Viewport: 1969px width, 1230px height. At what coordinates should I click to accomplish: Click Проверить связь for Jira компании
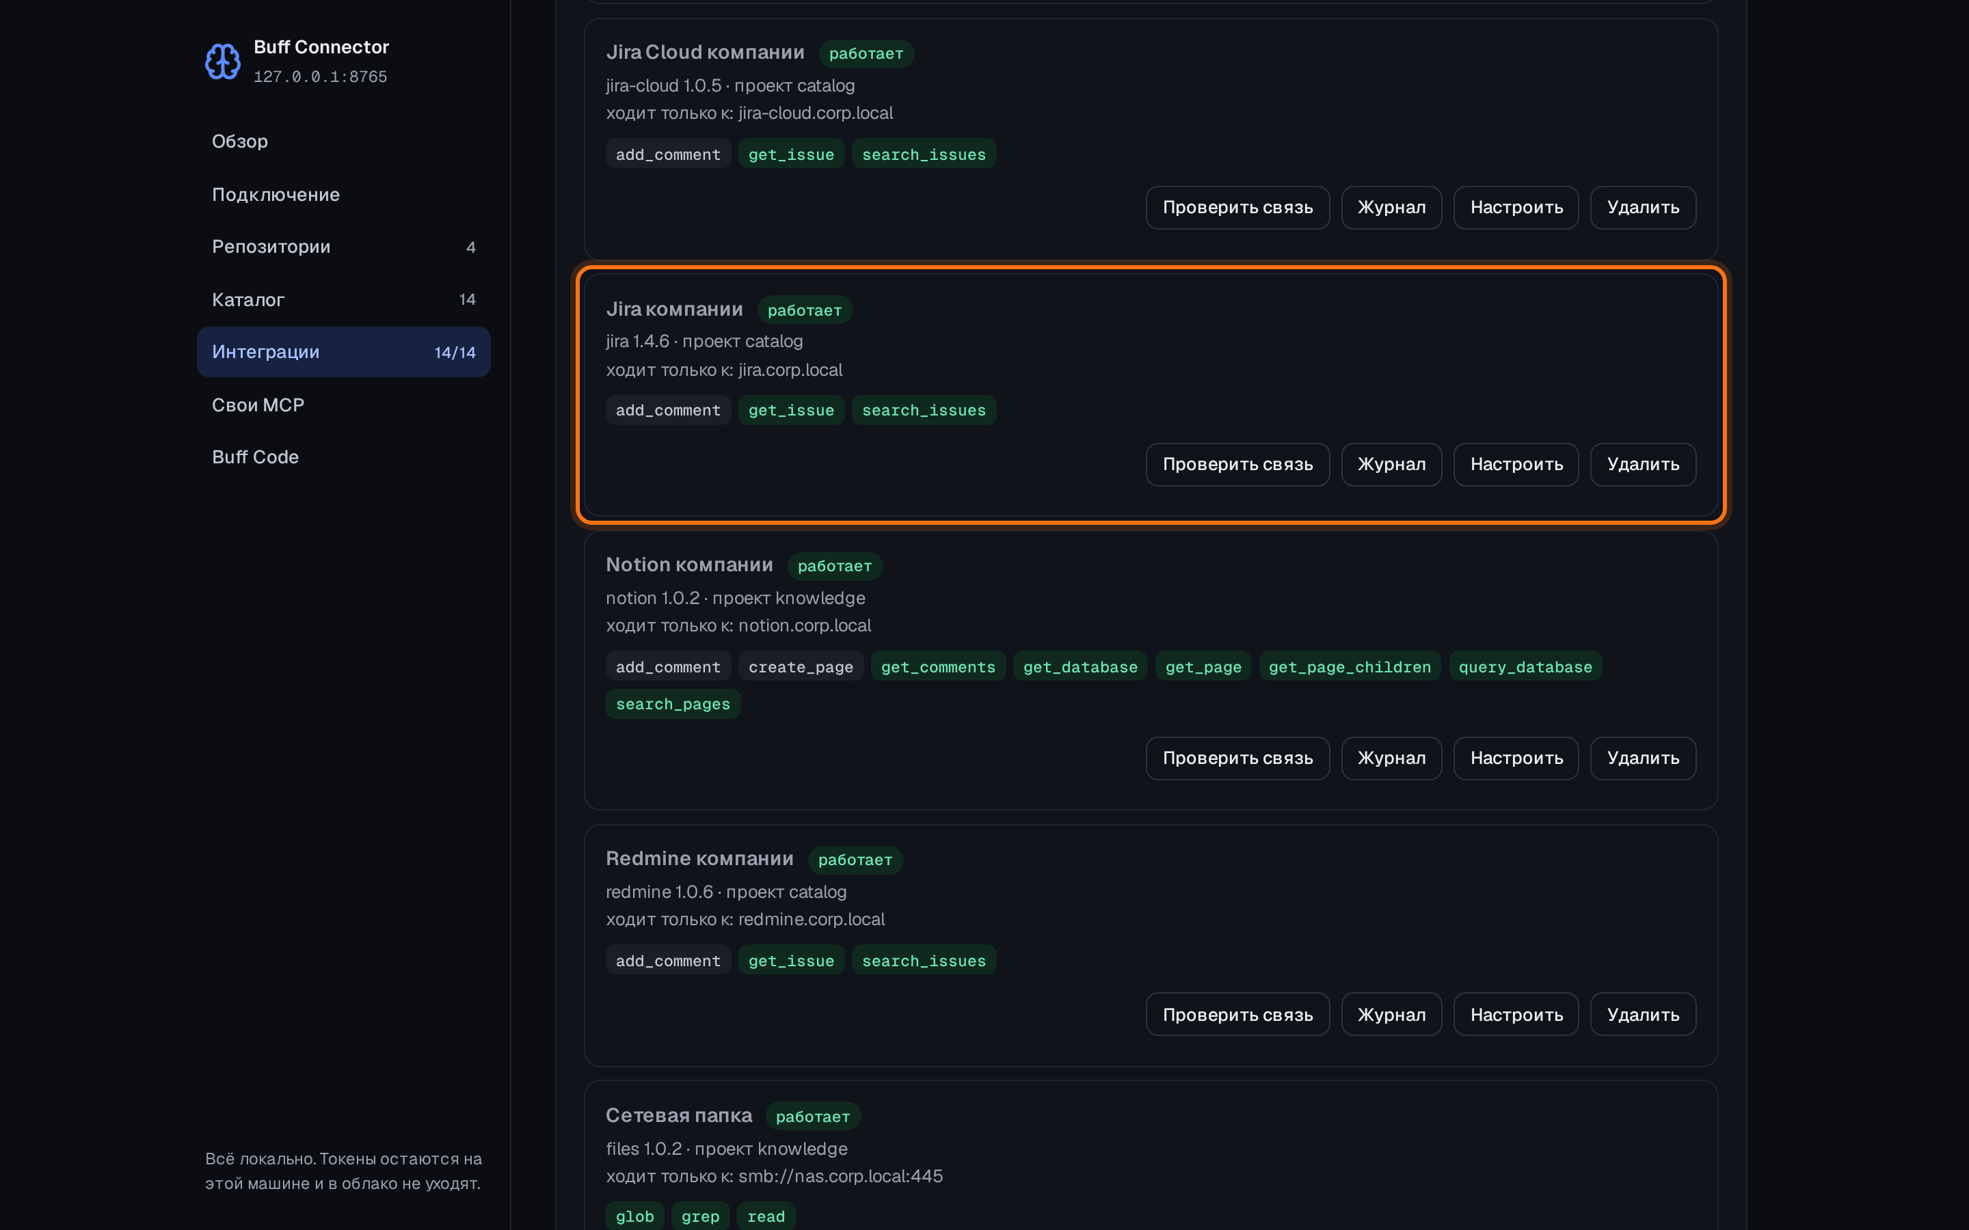coord(1237,465)
